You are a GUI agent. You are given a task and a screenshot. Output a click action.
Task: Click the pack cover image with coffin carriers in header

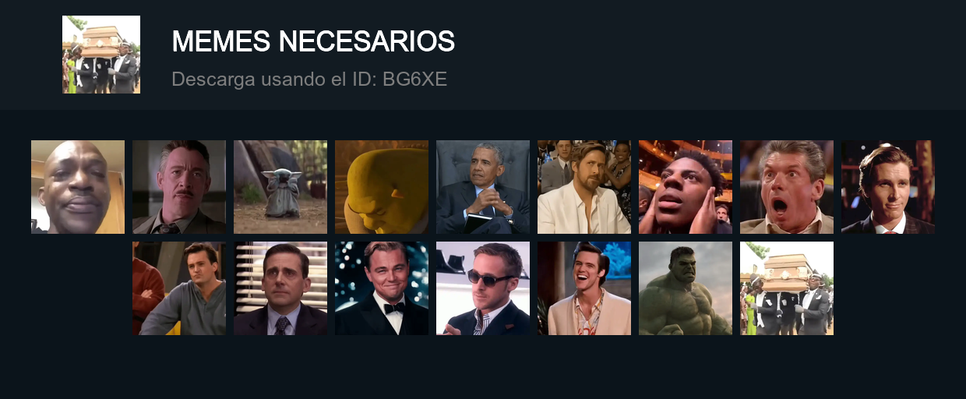click(x=101, y=55)
